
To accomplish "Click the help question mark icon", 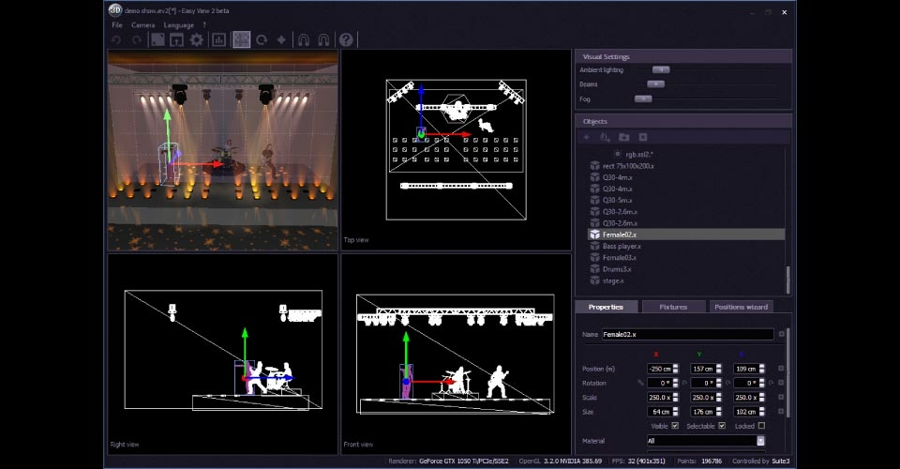I will pos(346,39).
